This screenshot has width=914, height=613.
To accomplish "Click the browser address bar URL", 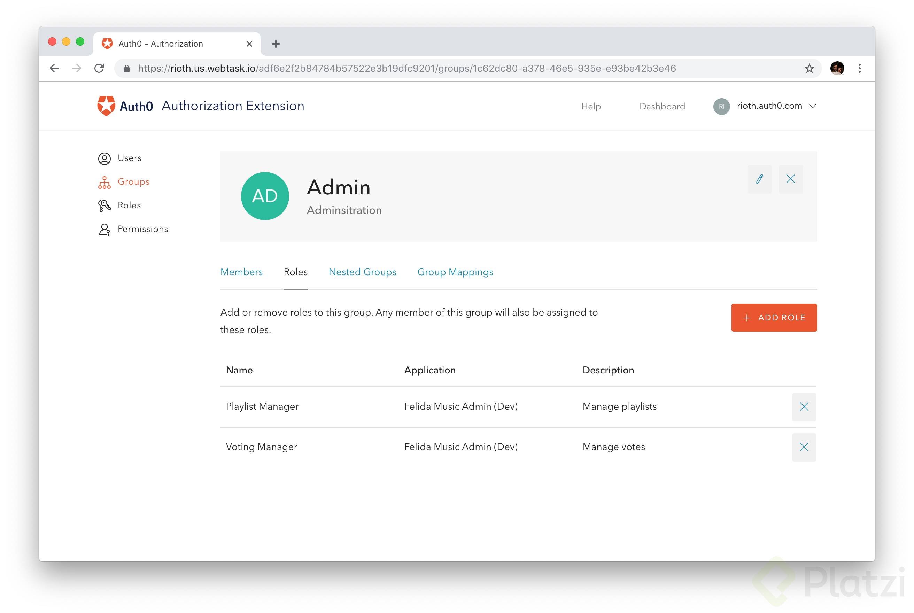I will (x=406, y=68).
